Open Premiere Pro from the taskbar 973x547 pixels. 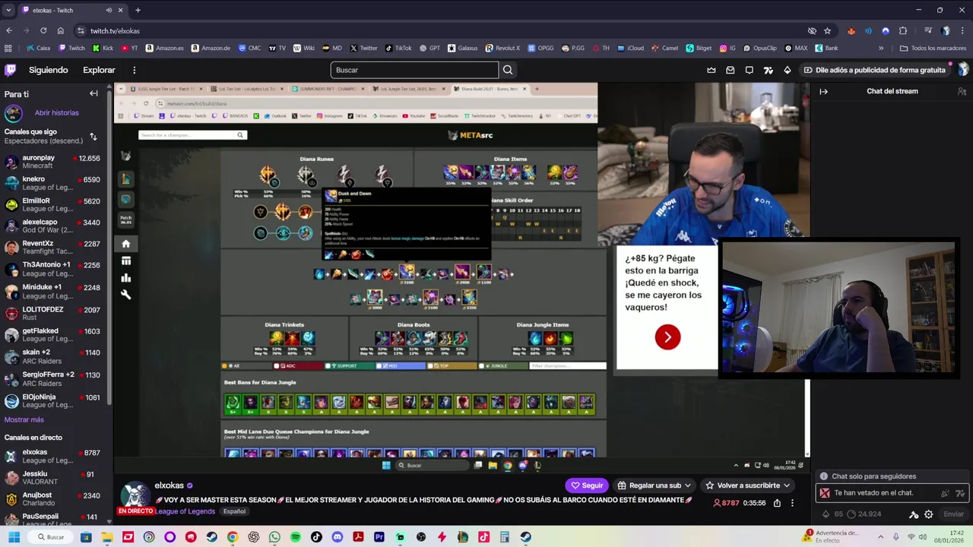tap(379, 537)
